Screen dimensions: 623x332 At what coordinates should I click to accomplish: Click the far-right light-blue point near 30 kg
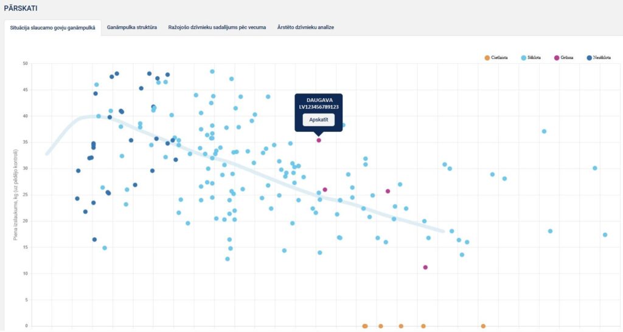595,168
